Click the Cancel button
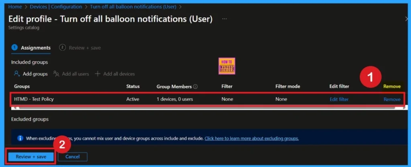Screen dimensions: 411x167 coord(73,157)
